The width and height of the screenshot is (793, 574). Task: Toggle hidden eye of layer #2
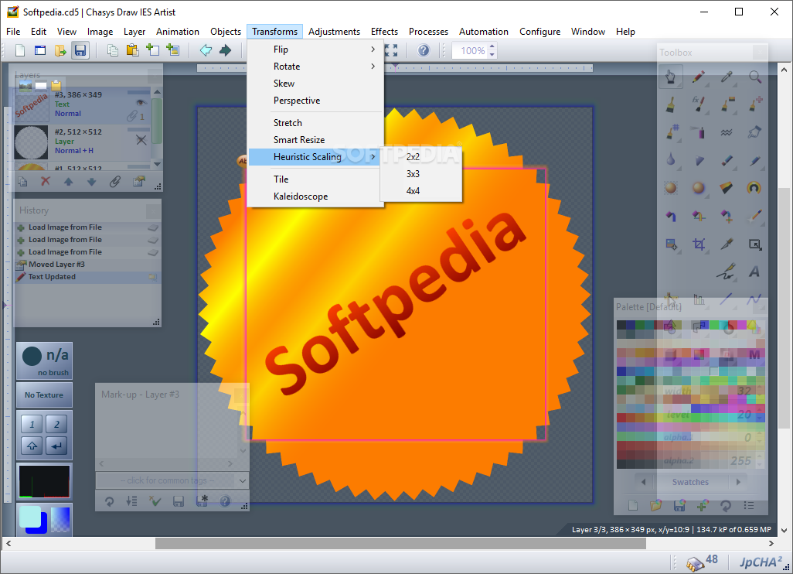tap(141, 140)
